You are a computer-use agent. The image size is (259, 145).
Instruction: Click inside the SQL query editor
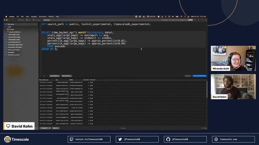[x=123, y=48]
